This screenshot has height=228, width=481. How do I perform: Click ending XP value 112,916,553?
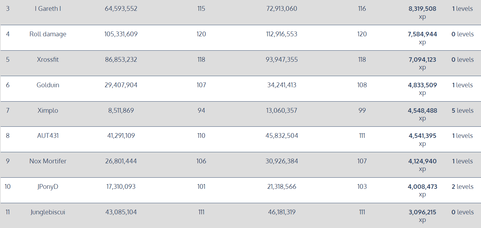(x=282, y=34)
